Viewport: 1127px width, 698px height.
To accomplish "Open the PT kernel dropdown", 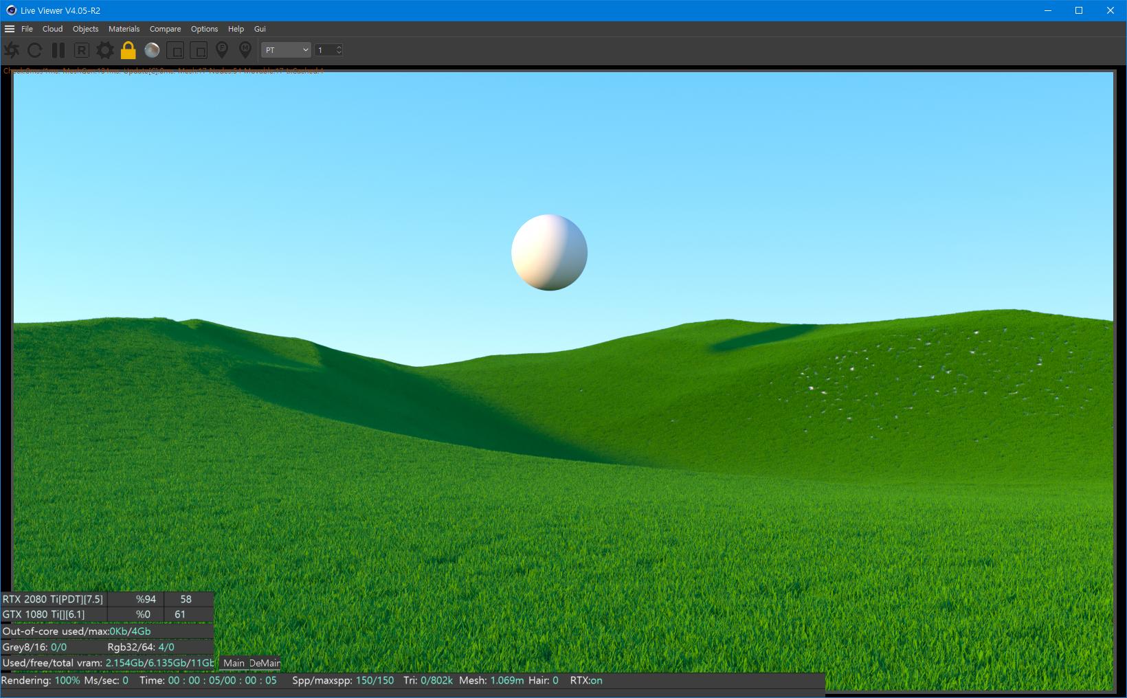I will point(287,50).
